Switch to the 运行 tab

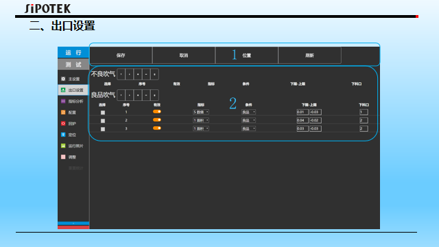(x=73, y=52)
